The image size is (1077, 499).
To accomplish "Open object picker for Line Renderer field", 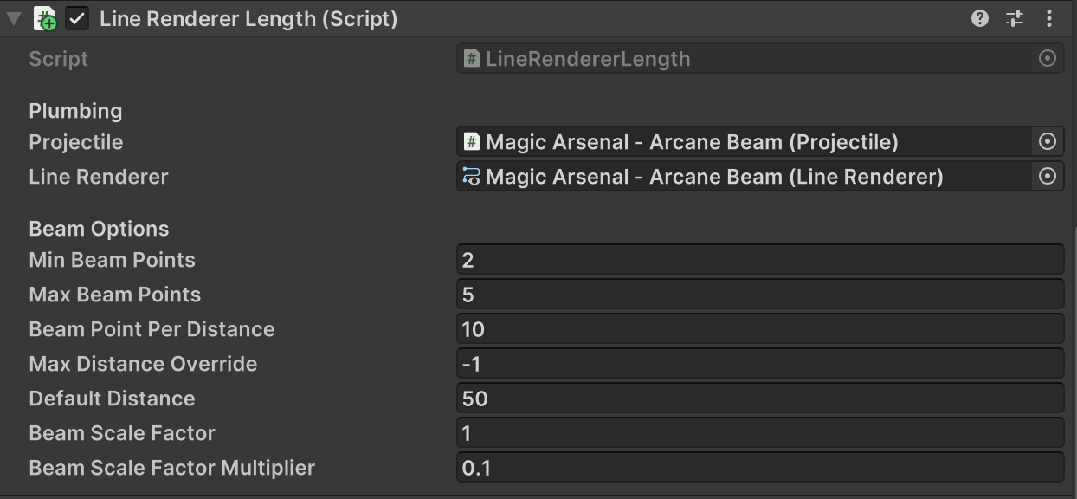I will 1048,177.
